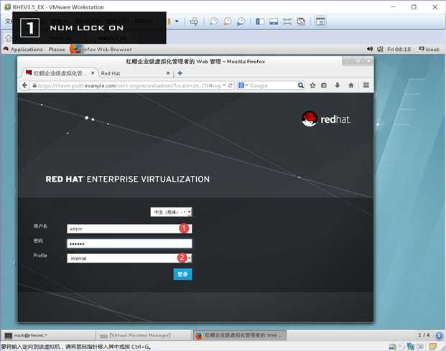Open the bookmarks list icon in Firefox
The width and height of the screenshot is (446, 351).
[x=324, y=85]
